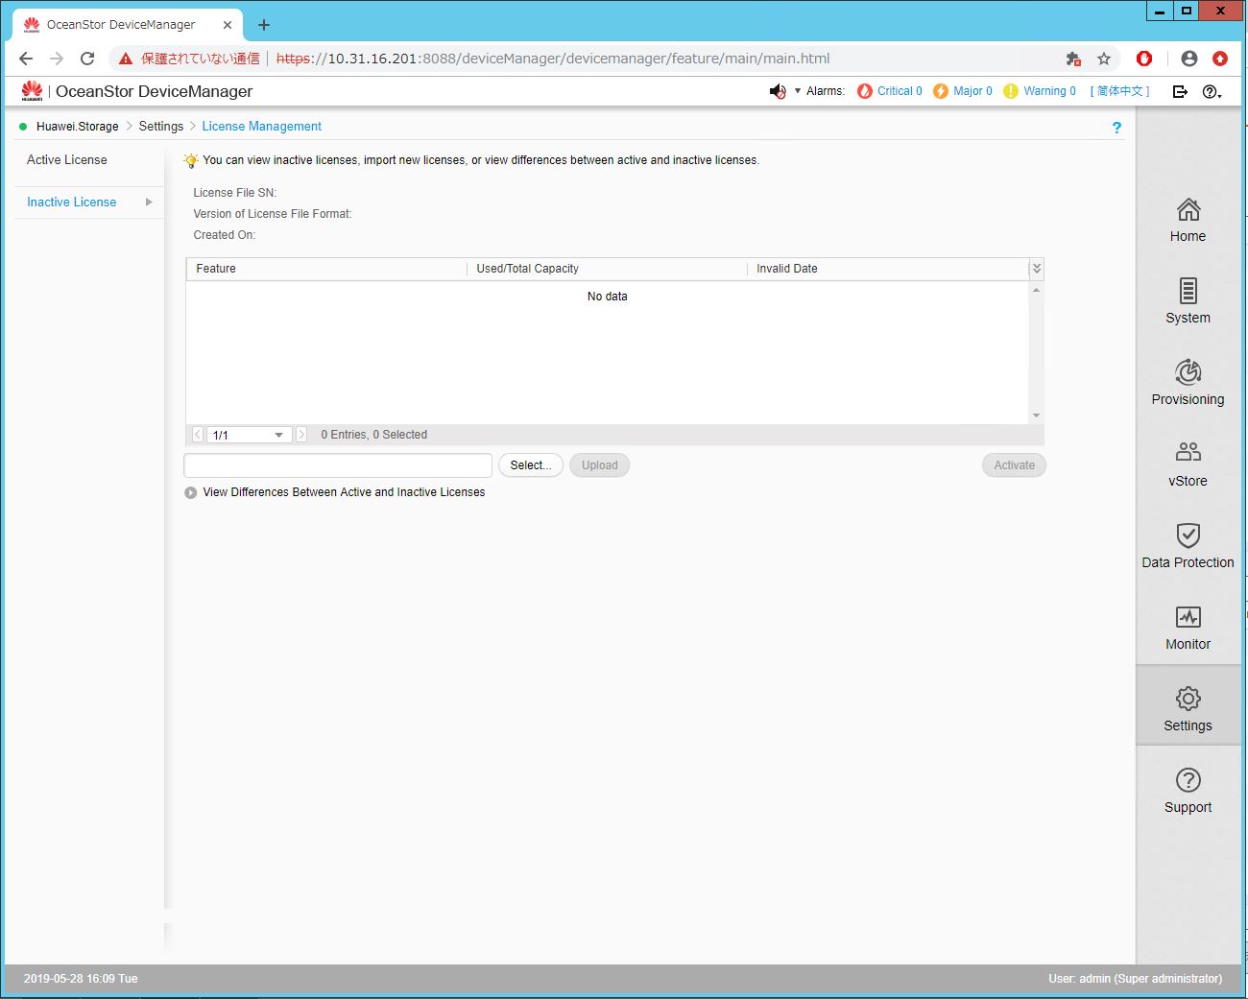This screenshot has width=1248, height=999.
Task: View Critical 0 alarms
Action: tap(889, 91)
